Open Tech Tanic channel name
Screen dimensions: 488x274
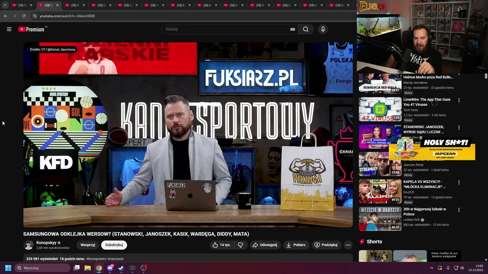tap(411, 110)
